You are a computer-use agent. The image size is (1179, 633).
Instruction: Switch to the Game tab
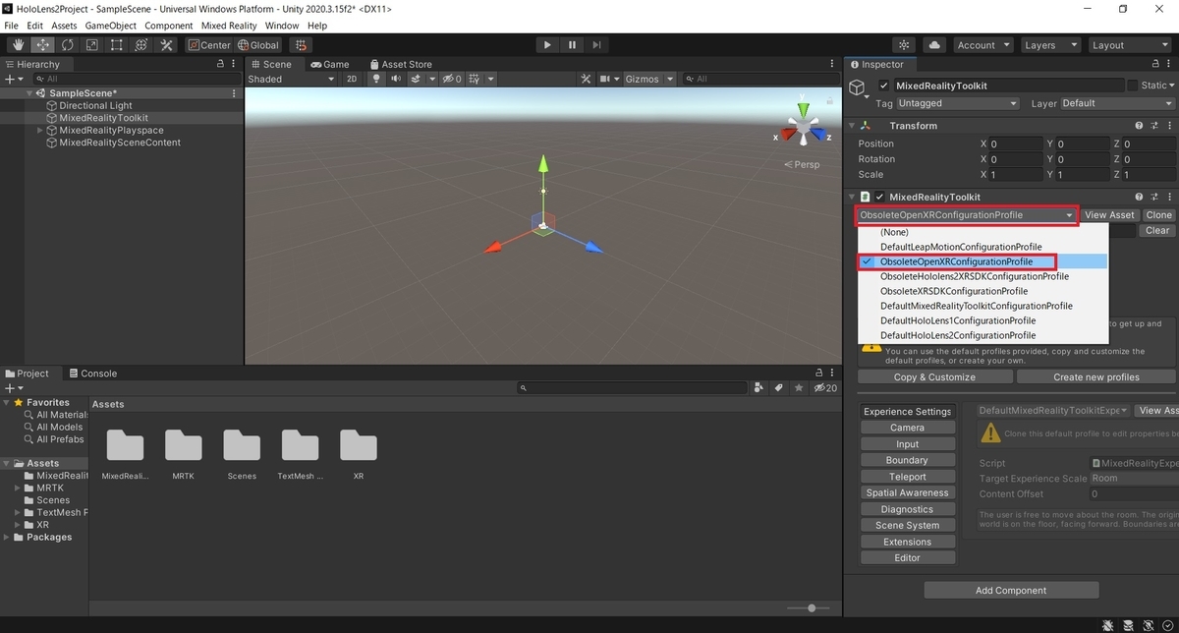pos(330,64)
